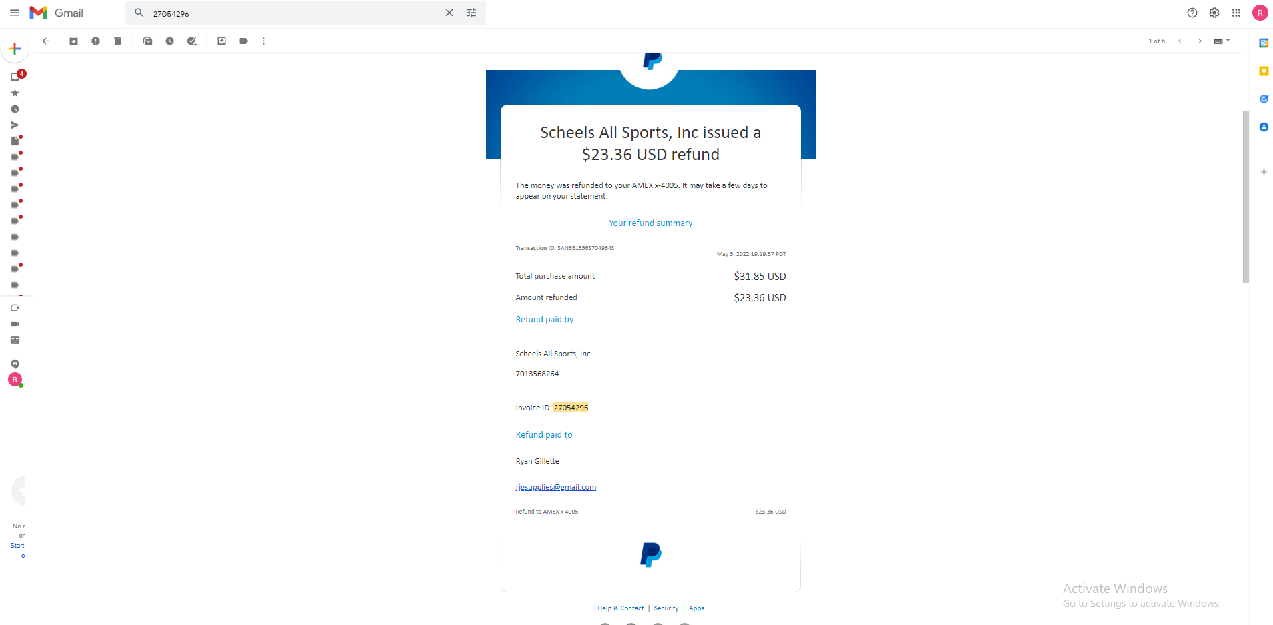This screenshot has height=625, width=1273.
Task: Click the Hangouts user avatar R
Action: 15,380
